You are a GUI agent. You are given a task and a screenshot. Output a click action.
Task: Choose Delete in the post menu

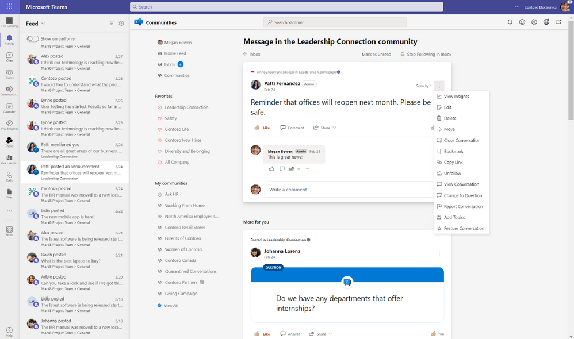point(462,118)
